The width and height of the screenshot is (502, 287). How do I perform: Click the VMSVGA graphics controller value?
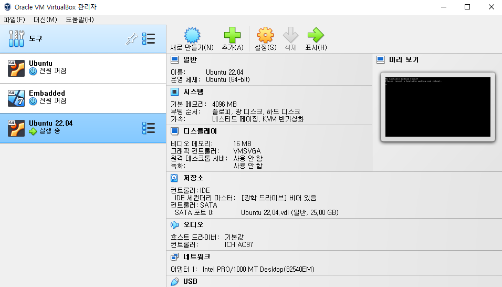247,151
